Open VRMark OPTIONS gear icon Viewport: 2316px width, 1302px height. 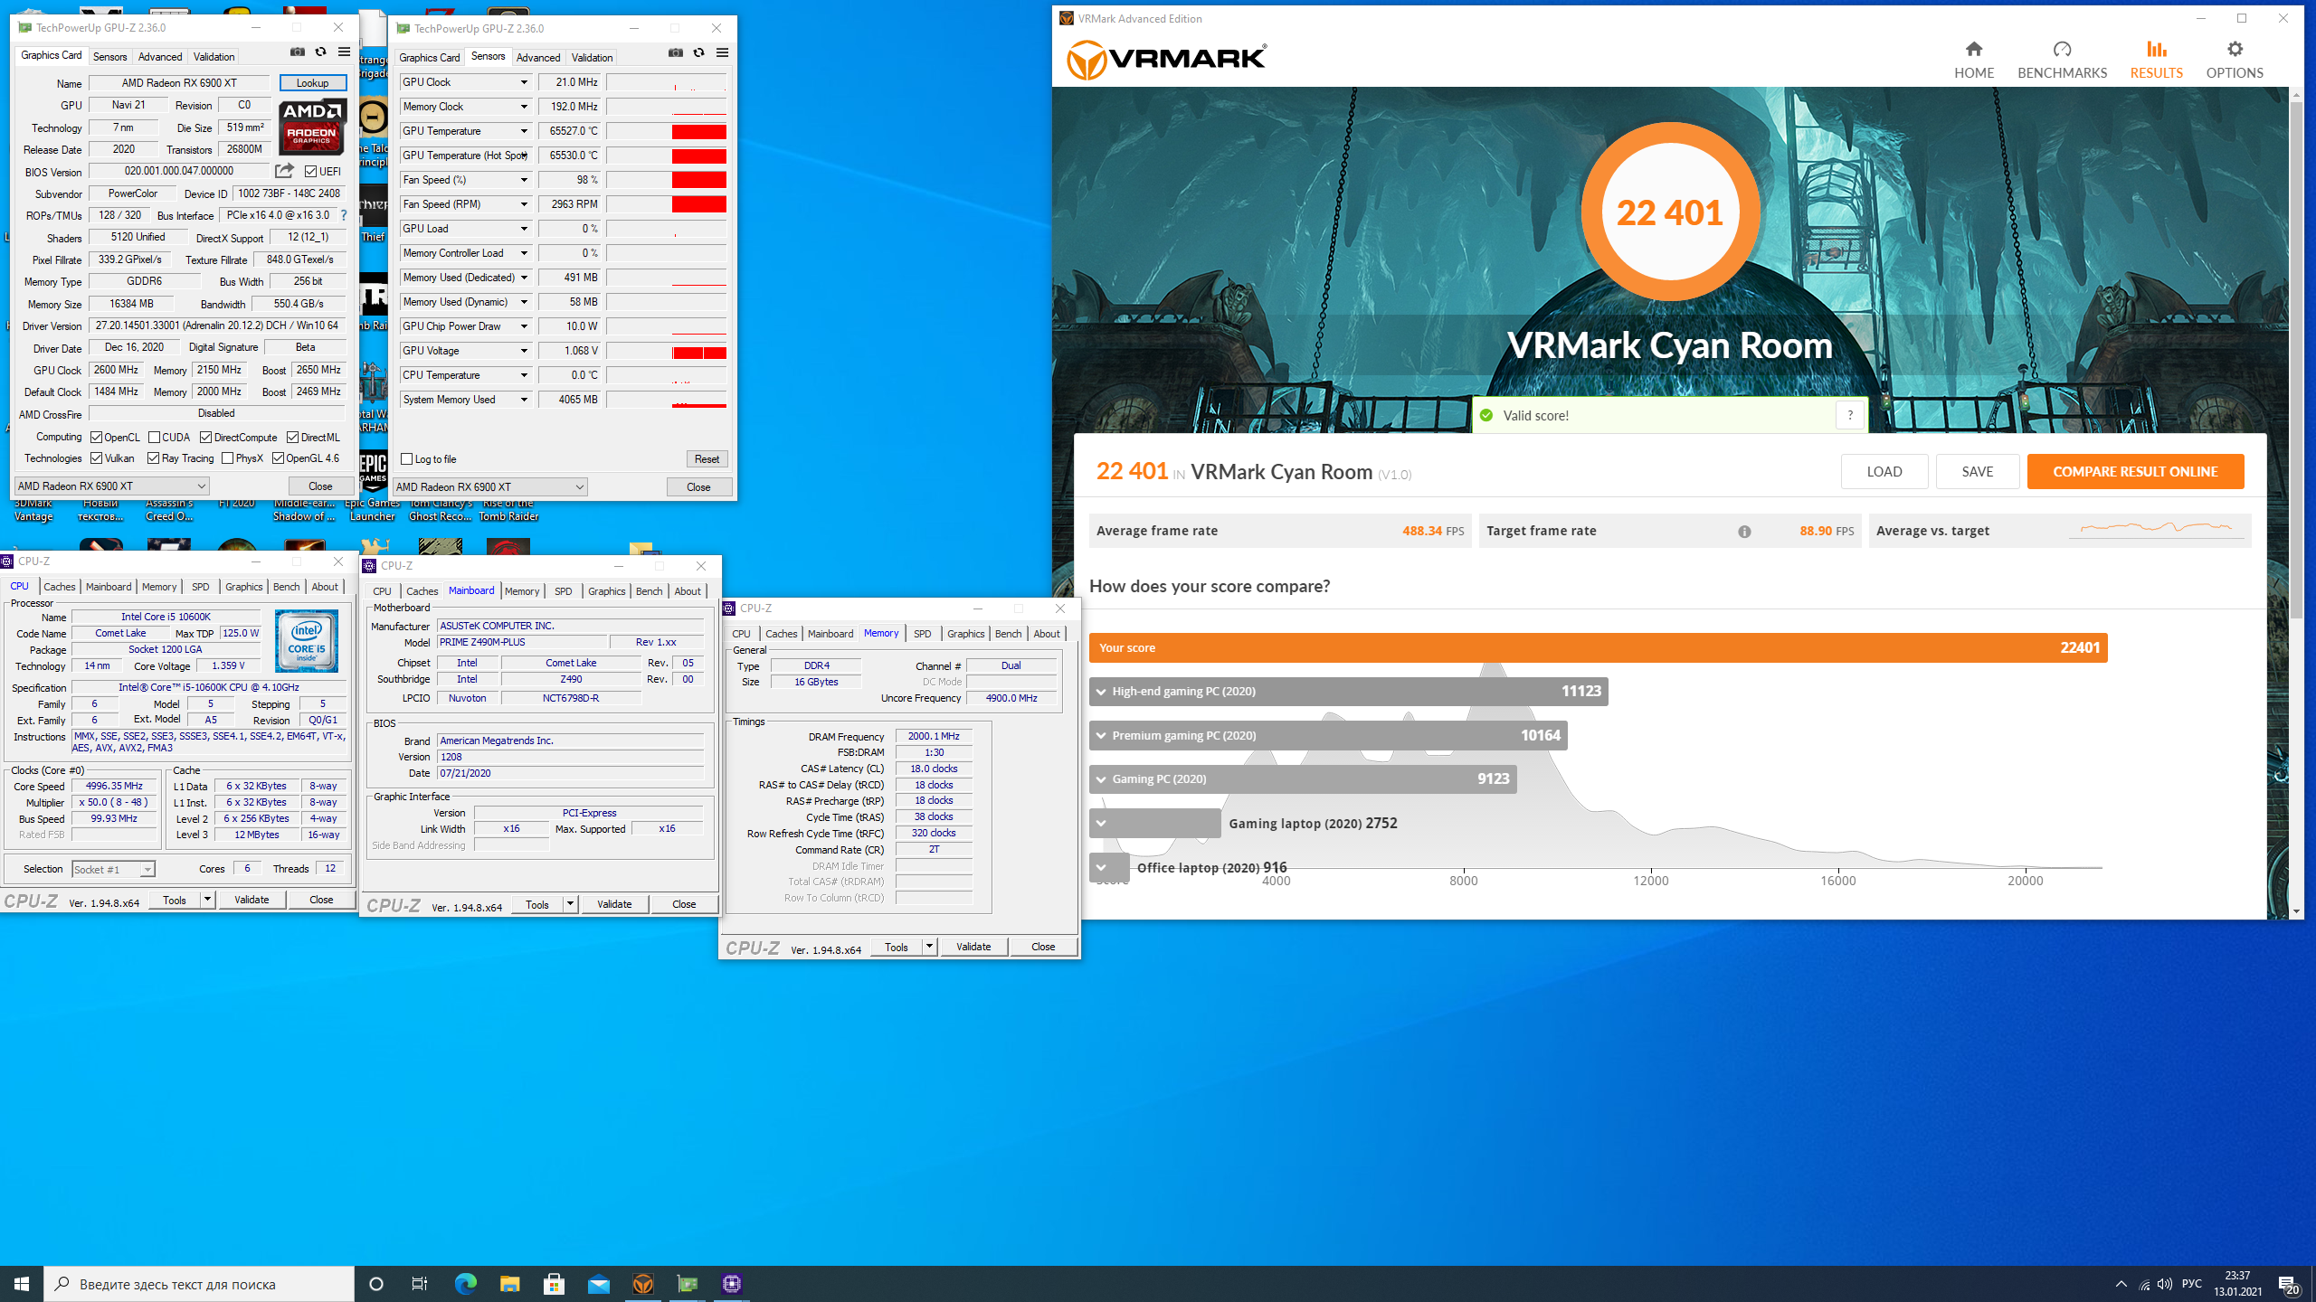tap(2235, 49)
